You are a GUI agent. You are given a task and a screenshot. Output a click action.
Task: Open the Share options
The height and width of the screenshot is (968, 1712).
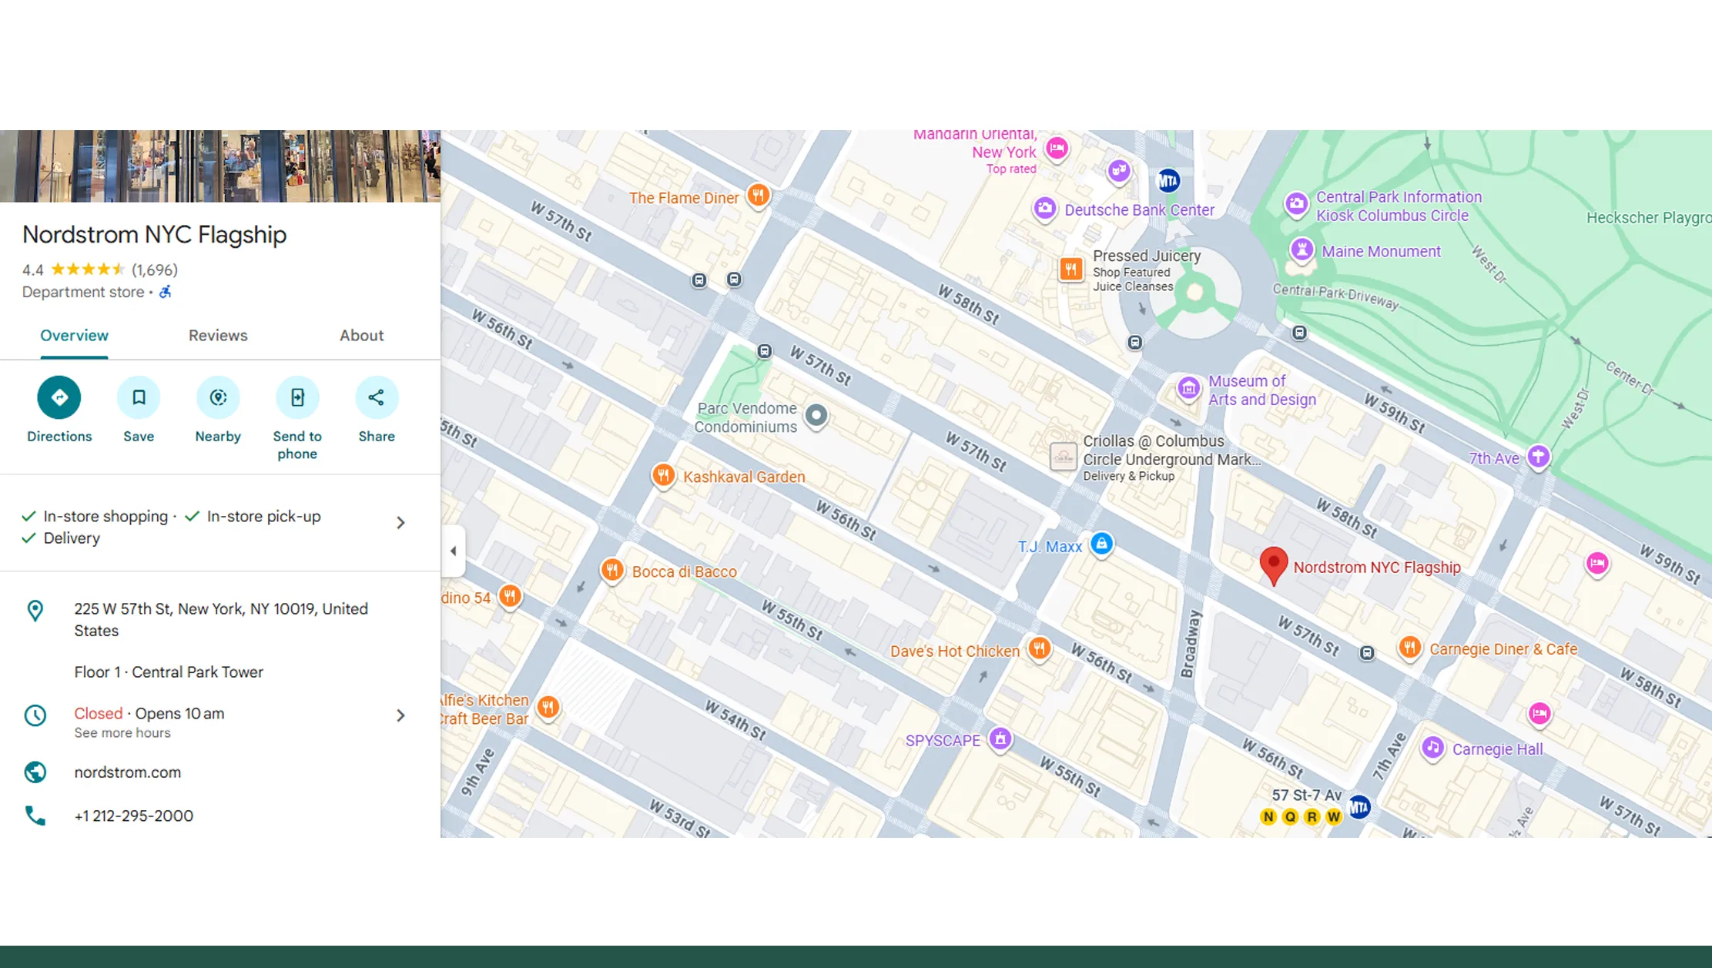[x=376, y=397]
